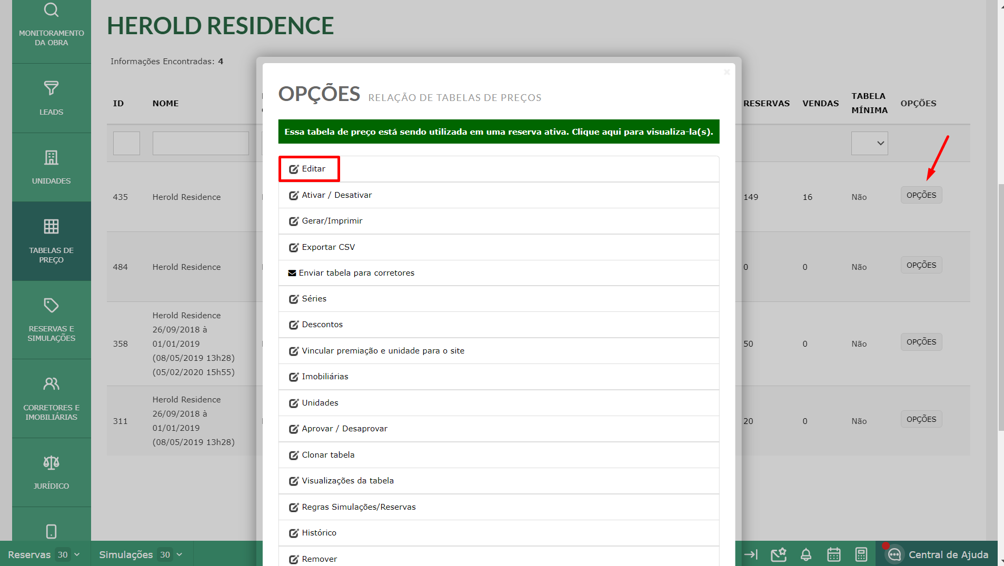Select Exportar CSV option
1004x566 pixels.
(499, 247)
